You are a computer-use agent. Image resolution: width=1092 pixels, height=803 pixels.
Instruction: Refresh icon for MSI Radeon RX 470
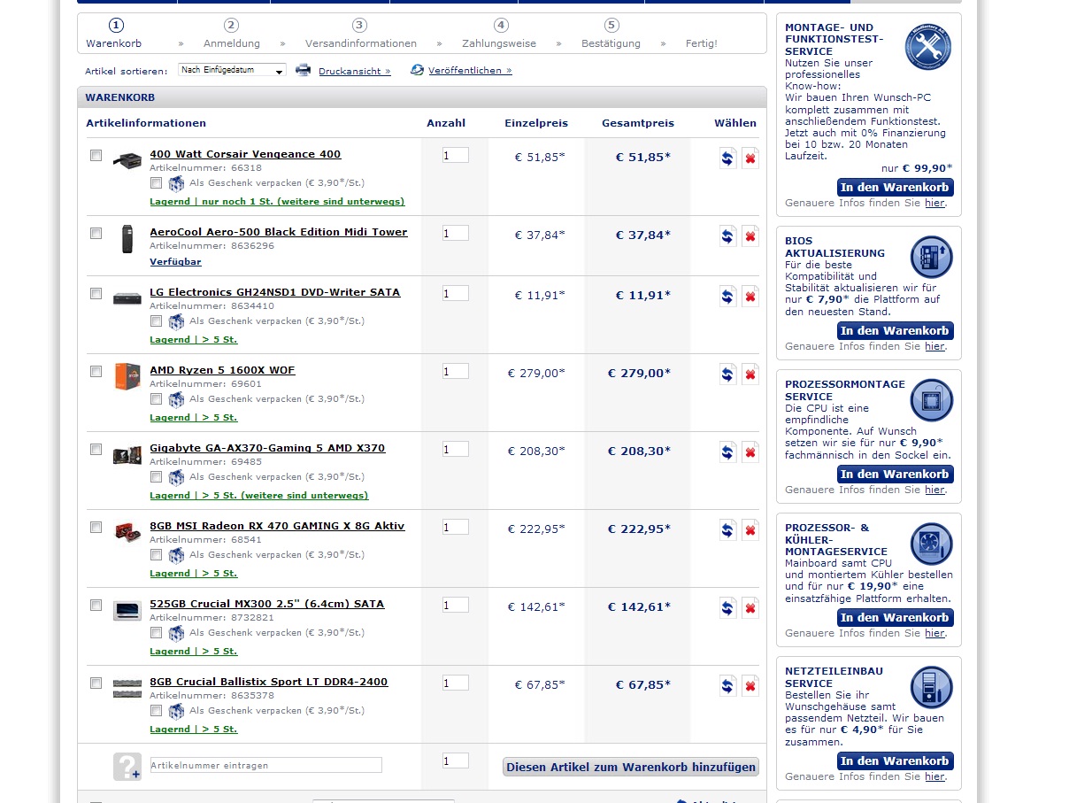727,530
